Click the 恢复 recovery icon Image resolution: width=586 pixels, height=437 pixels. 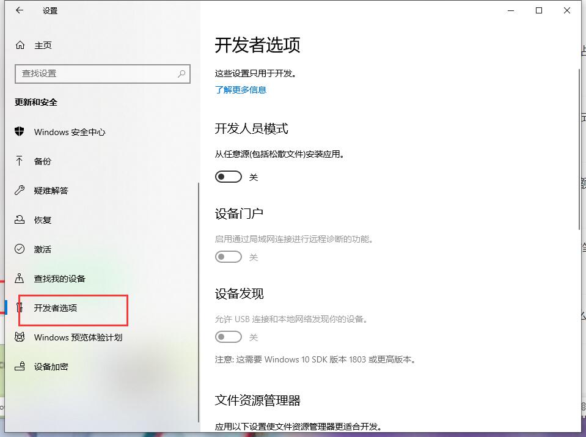point(20,220)
